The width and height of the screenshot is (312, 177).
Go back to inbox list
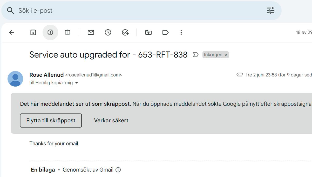[x=11, y=32]
